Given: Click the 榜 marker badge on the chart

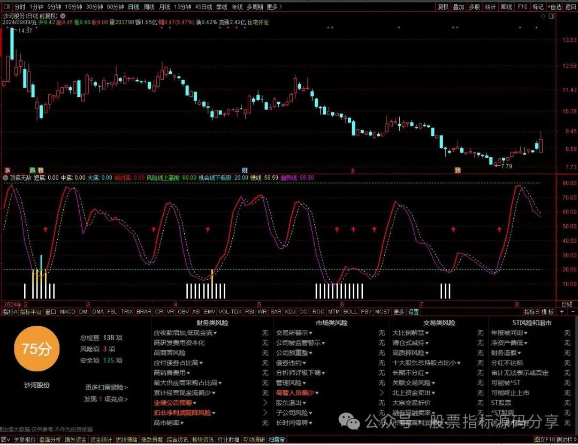Looking at the screenshot, I should tap(41, 170).
